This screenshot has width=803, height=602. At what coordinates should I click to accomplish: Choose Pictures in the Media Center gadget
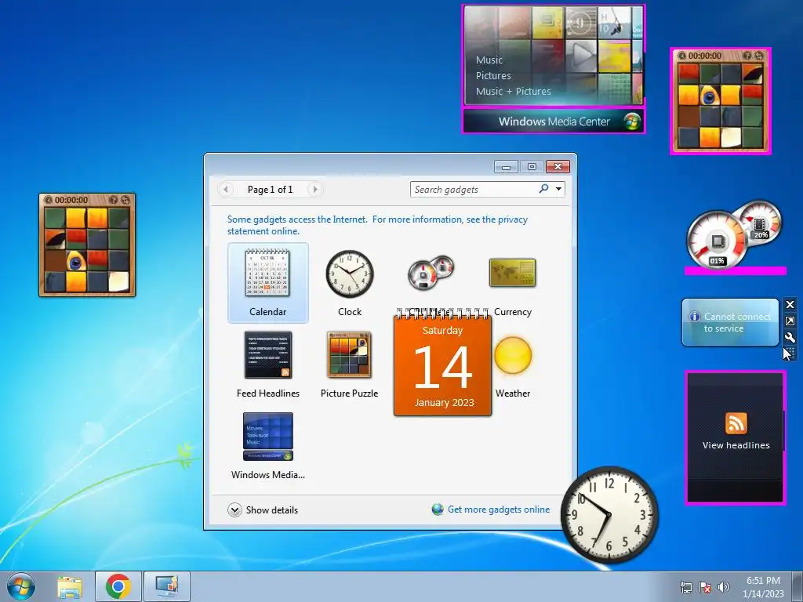pyautogui.click(x=493, y=76)
